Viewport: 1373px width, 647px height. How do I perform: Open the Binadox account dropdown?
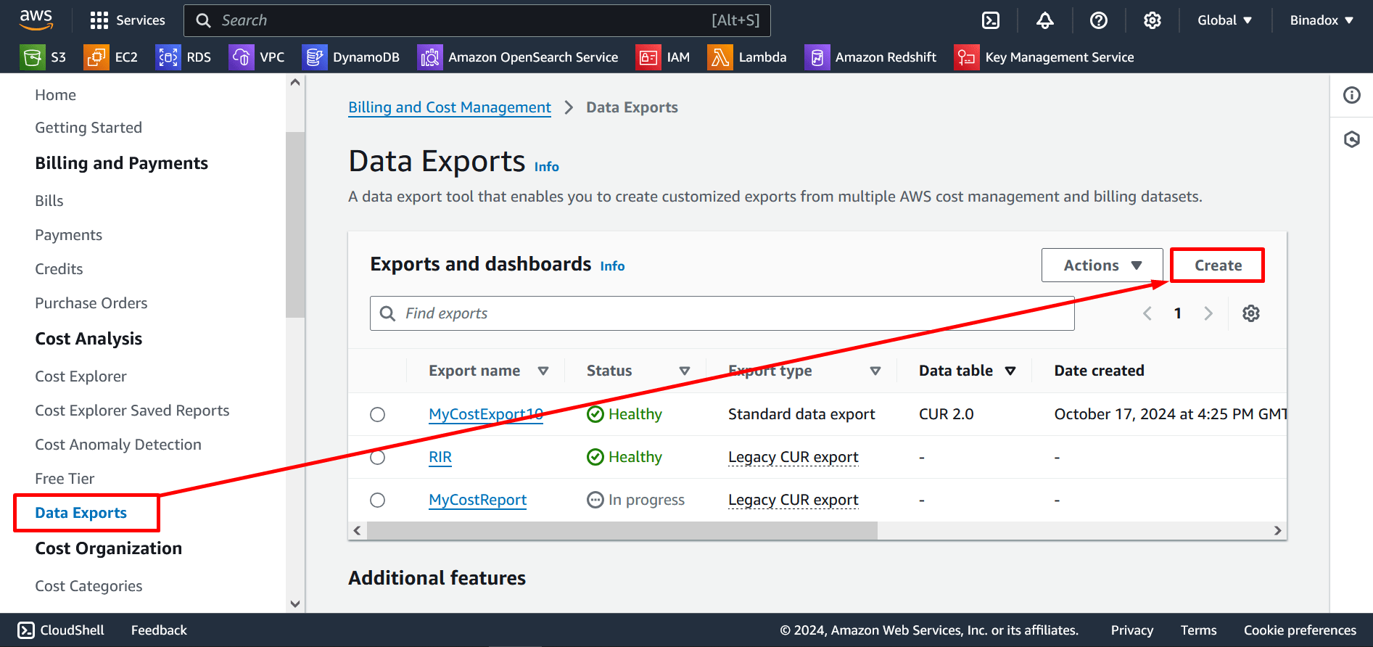(1322, 20)
